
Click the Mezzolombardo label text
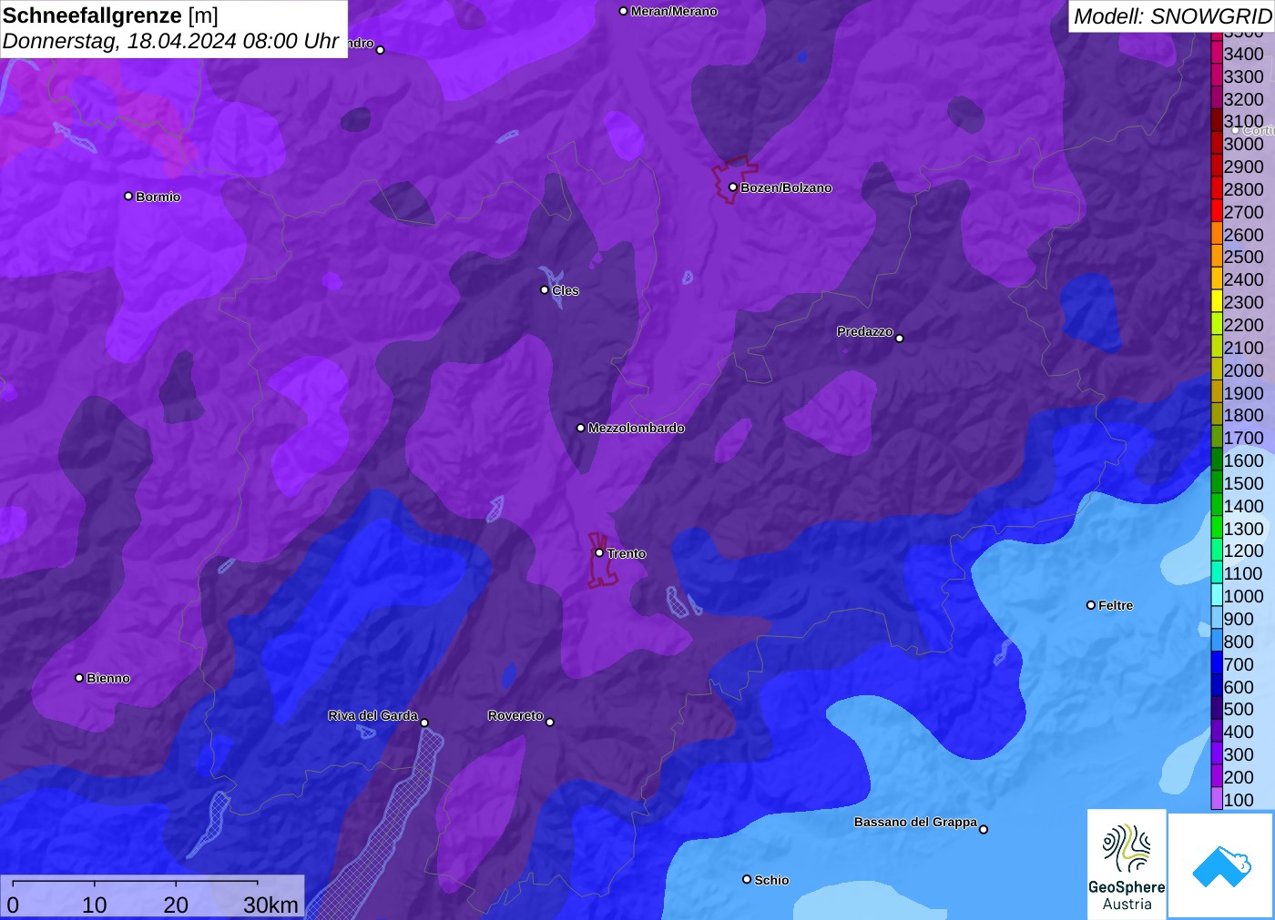point(636,428)
